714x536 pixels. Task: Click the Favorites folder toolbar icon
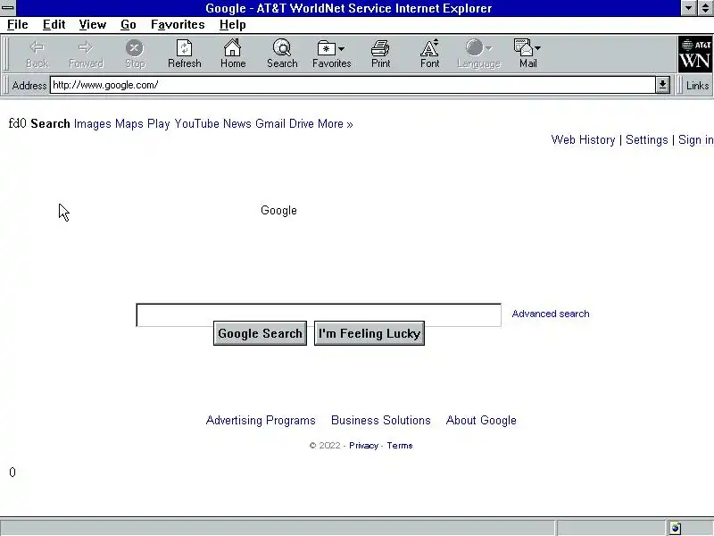pos(327,48)
